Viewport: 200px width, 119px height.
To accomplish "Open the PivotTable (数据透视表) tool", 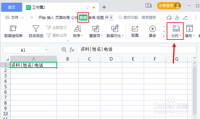I will (x=13, y=32).
